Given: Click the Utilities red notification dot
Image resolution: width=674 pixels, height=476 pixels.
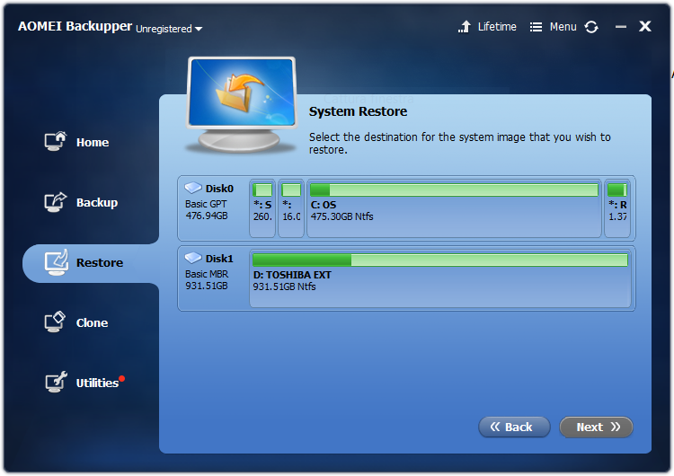Looking at the screenshot, I should (x=122, y=378).
